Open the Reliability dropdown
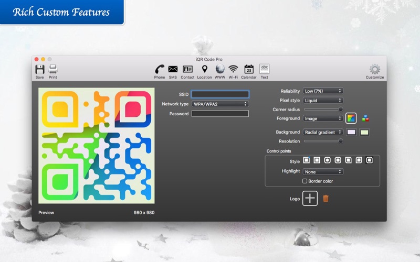The height and width of the screenshot is (262, 420). tap(323, 91)
